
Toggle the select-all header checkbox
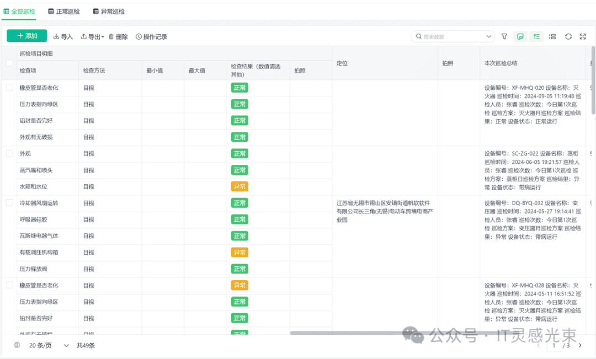(9, 63)
